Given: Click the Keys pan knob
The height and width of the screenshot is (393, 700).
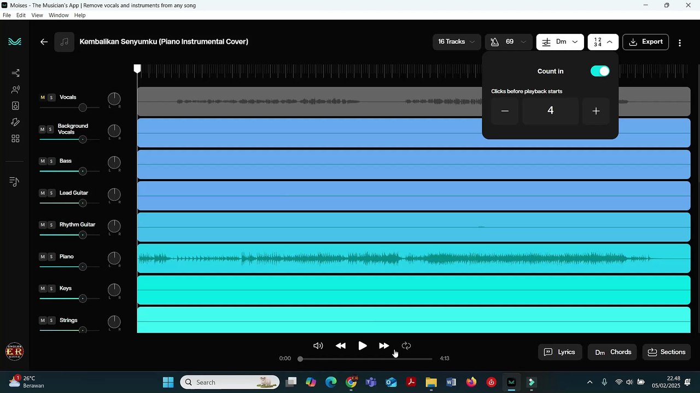Looking at the screenshot, I should click(x=114, y=290).
